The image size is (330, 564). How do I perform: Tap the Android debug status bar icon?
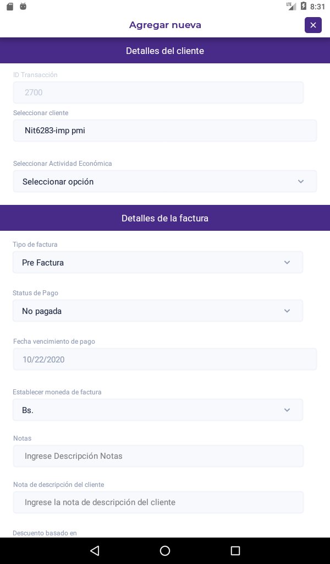[x=23, y=7]
